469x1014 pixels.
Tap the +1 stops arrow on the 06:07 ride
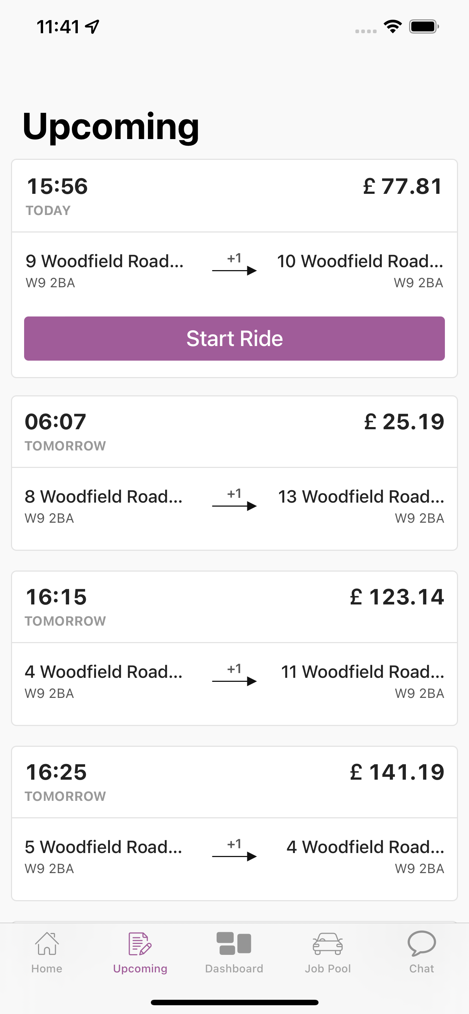(x=234, y=500)
